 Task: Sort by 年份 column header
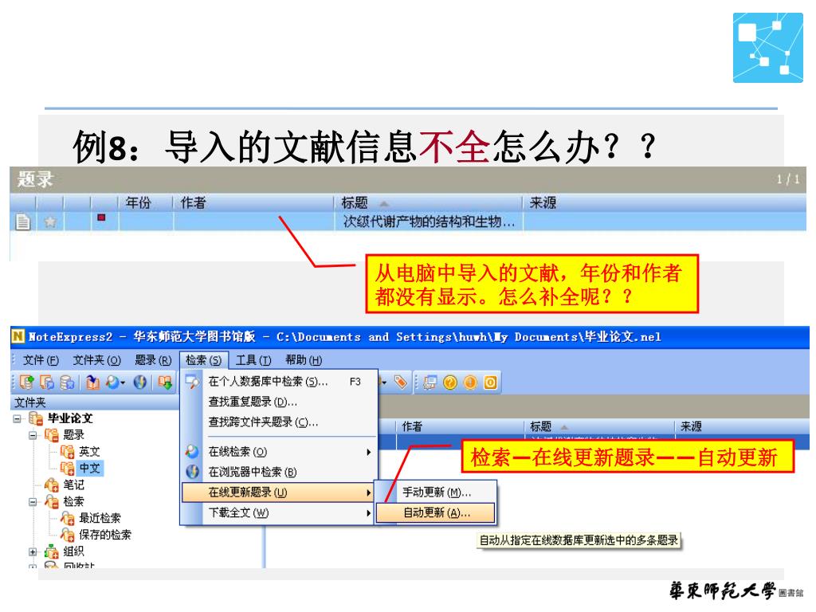(145, 202)
